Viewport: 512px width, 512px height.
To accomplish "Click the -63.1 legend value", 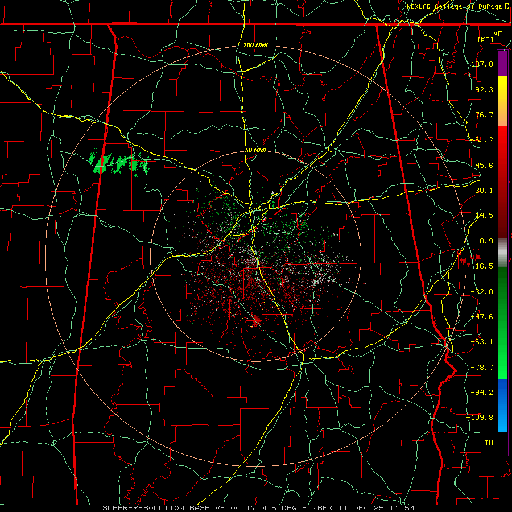I will pos(482,342).
